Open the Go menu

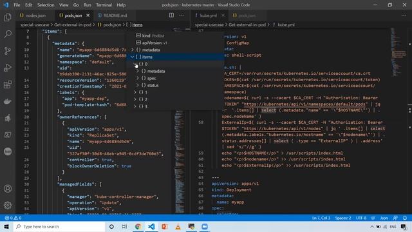point(76,5)
